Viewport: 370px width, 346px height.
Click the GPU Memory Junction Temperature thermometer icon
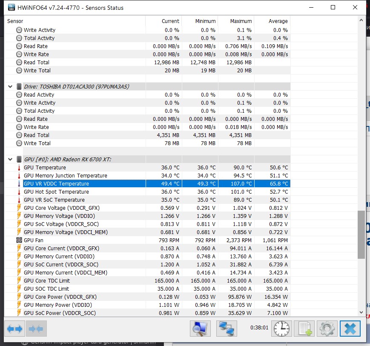(x=19, y=175)
